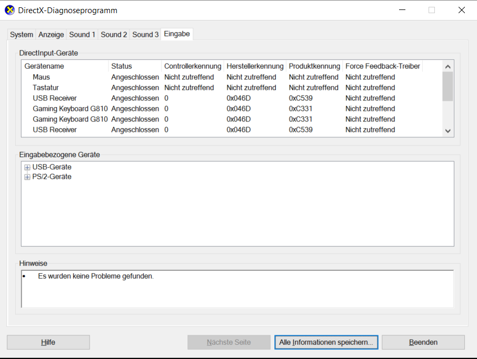Click the Force Feedback-Treiber column header

click(x=382, y=66)
